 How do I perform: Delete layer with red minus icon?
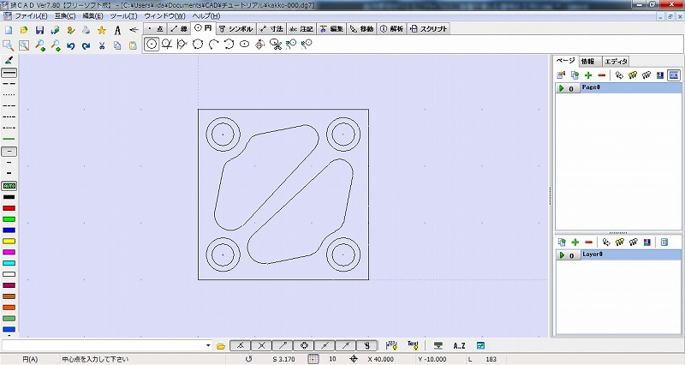click(x=588, y=243)
